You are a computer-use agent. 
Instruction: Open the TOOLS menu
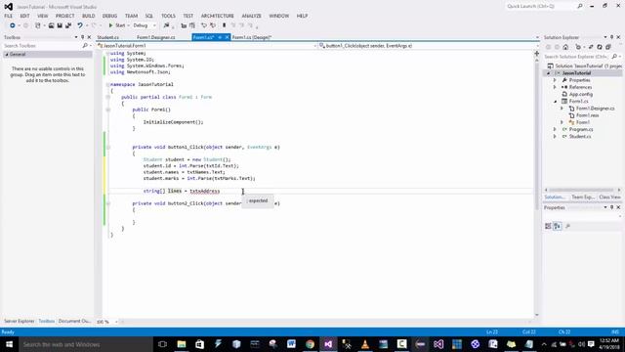click(168, 16)
